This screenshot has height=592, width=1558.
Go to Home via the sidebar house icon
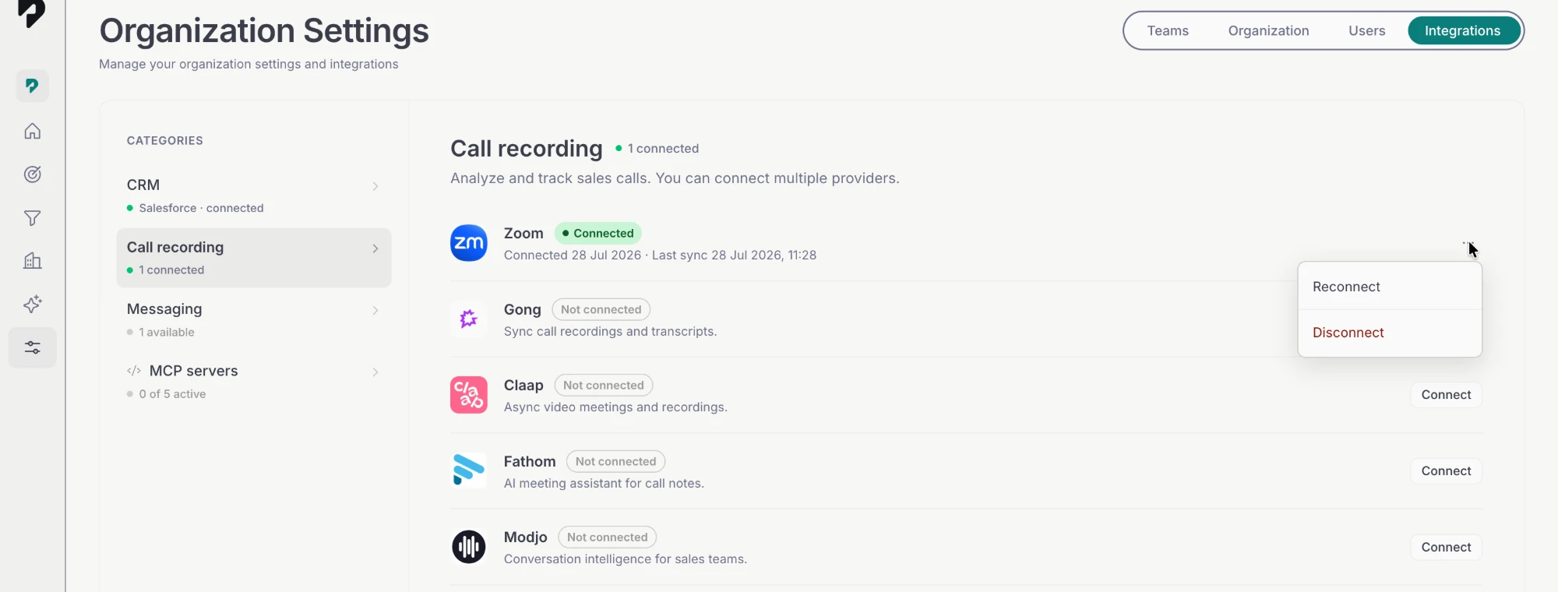coord(32,131)
